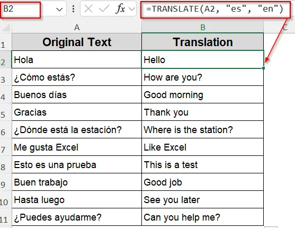Viewport: 295px width, 228px height.
Task: Click the Select All corner triangle
Action: (x=6, y=28)
